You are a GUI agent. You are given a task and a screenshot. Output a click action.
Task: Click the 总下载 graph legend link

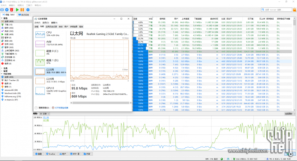pyautogui.click(x=46, y=120)
